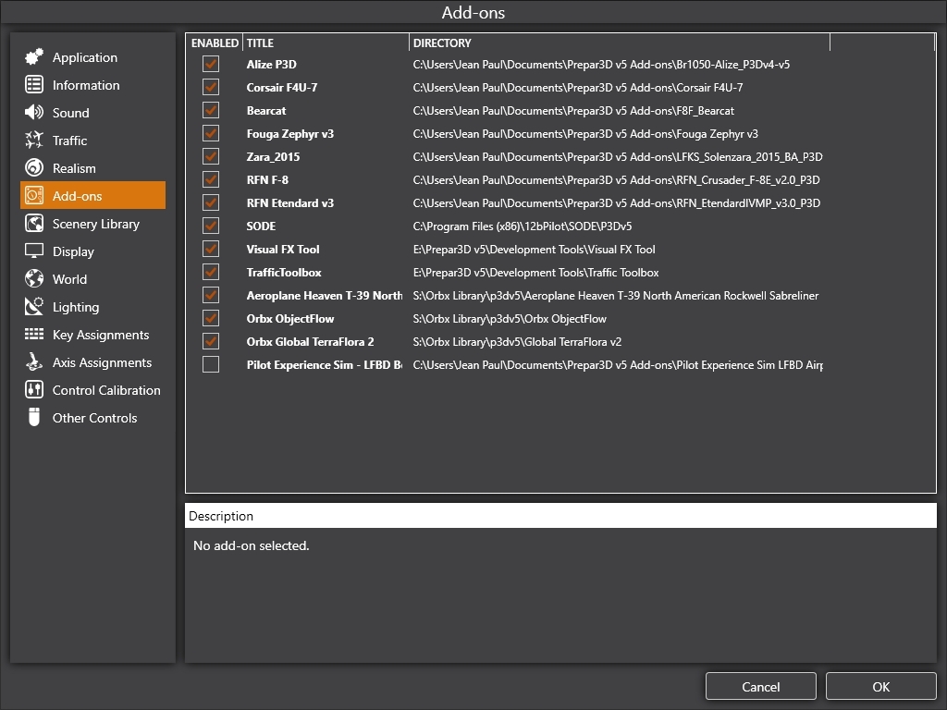Click the Lighting icon in sidebar
The image size is (947, 710).
pyautogui.click(x=34, y=307)
